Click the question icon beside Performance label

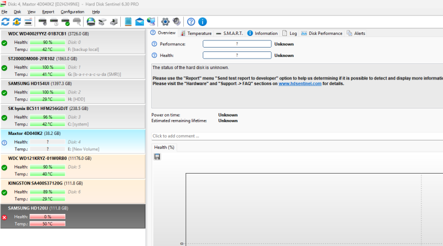[154, 44]
